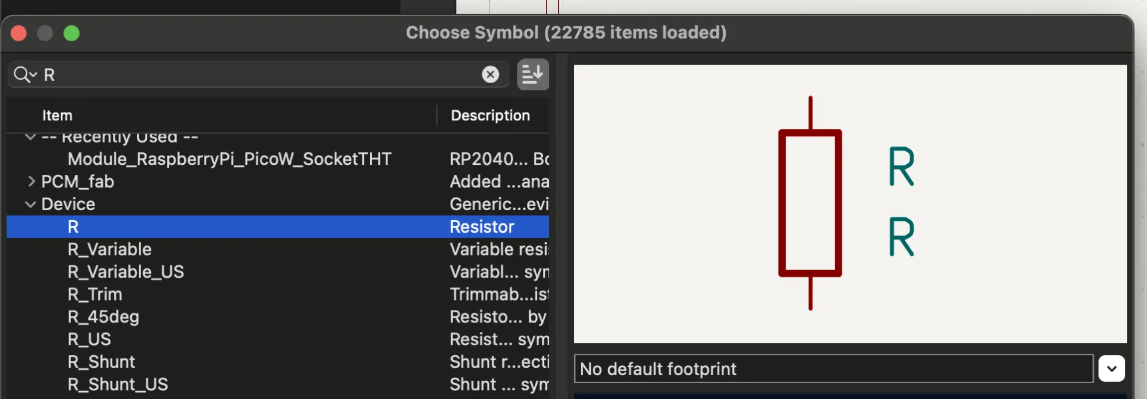Screen dimensions: 1147x399
Task: Open the footprint selection dropdown arrow
Action: click(1111, 368)
